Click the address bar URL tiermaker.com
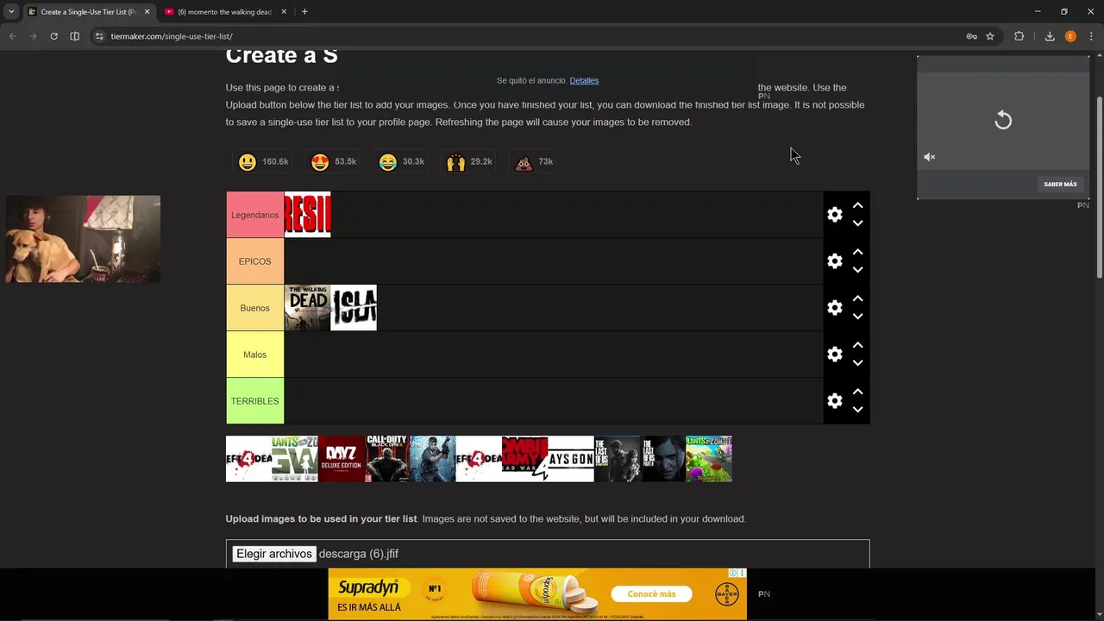1104x621 pixels. coord(172,36)
